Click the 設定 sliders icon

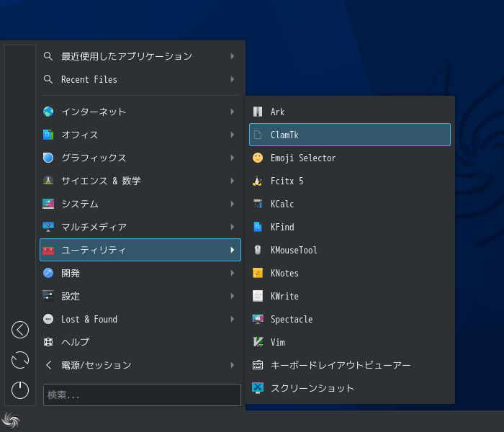pos(48,296)
